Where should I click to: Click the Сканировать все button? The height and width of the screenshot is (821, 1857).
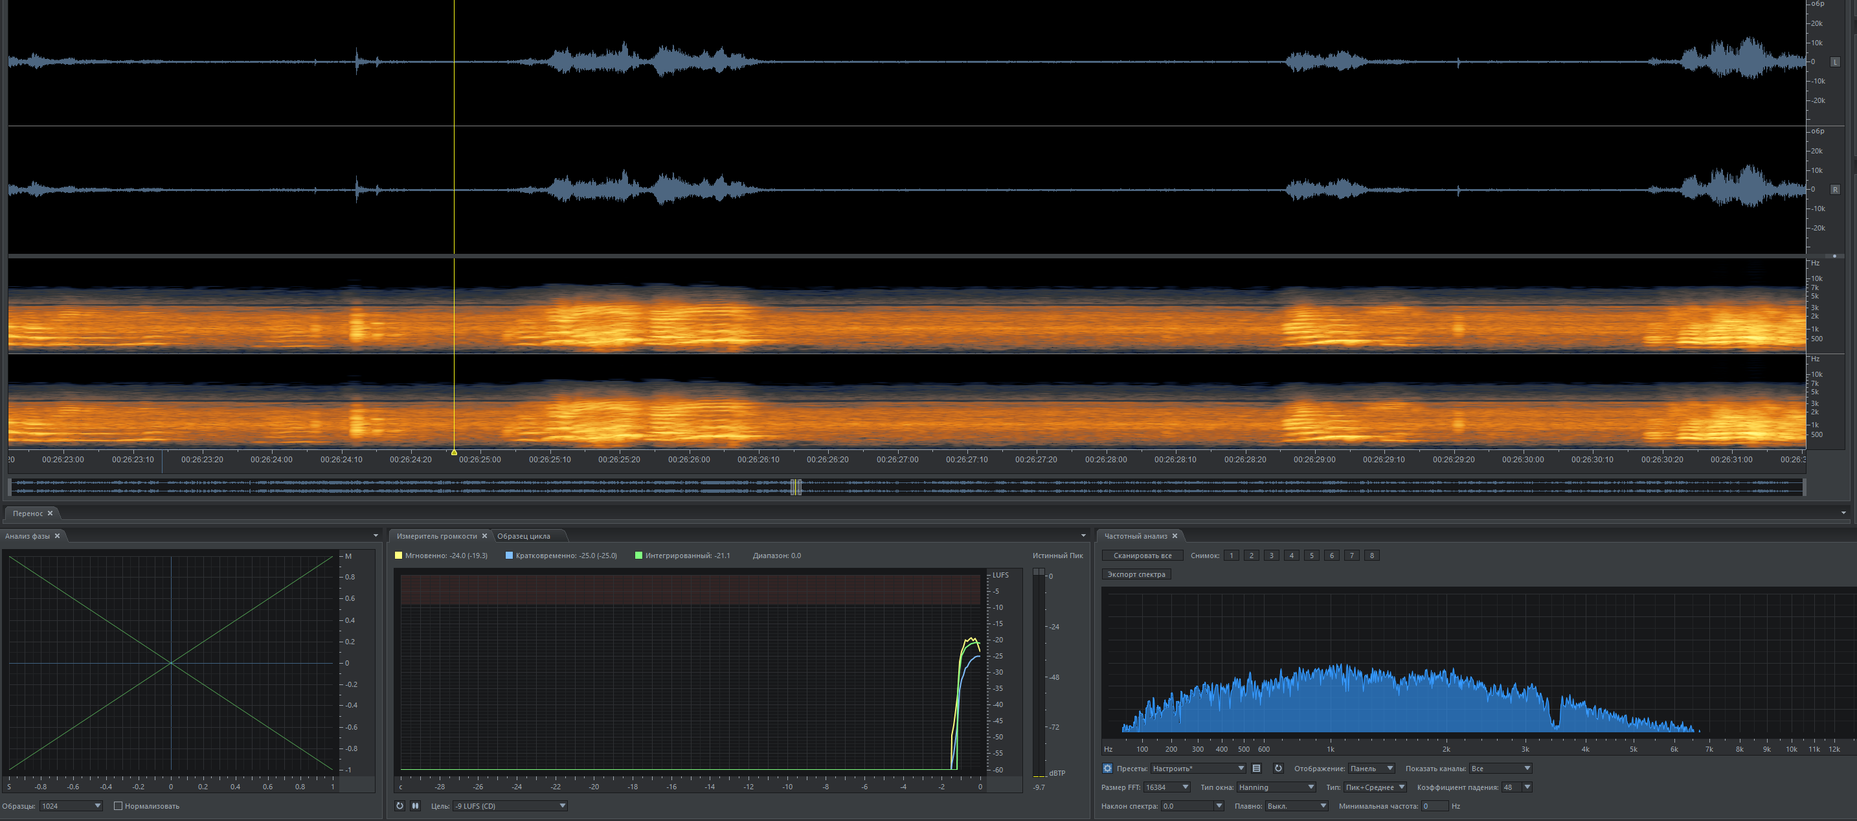tap(1142, 556)
